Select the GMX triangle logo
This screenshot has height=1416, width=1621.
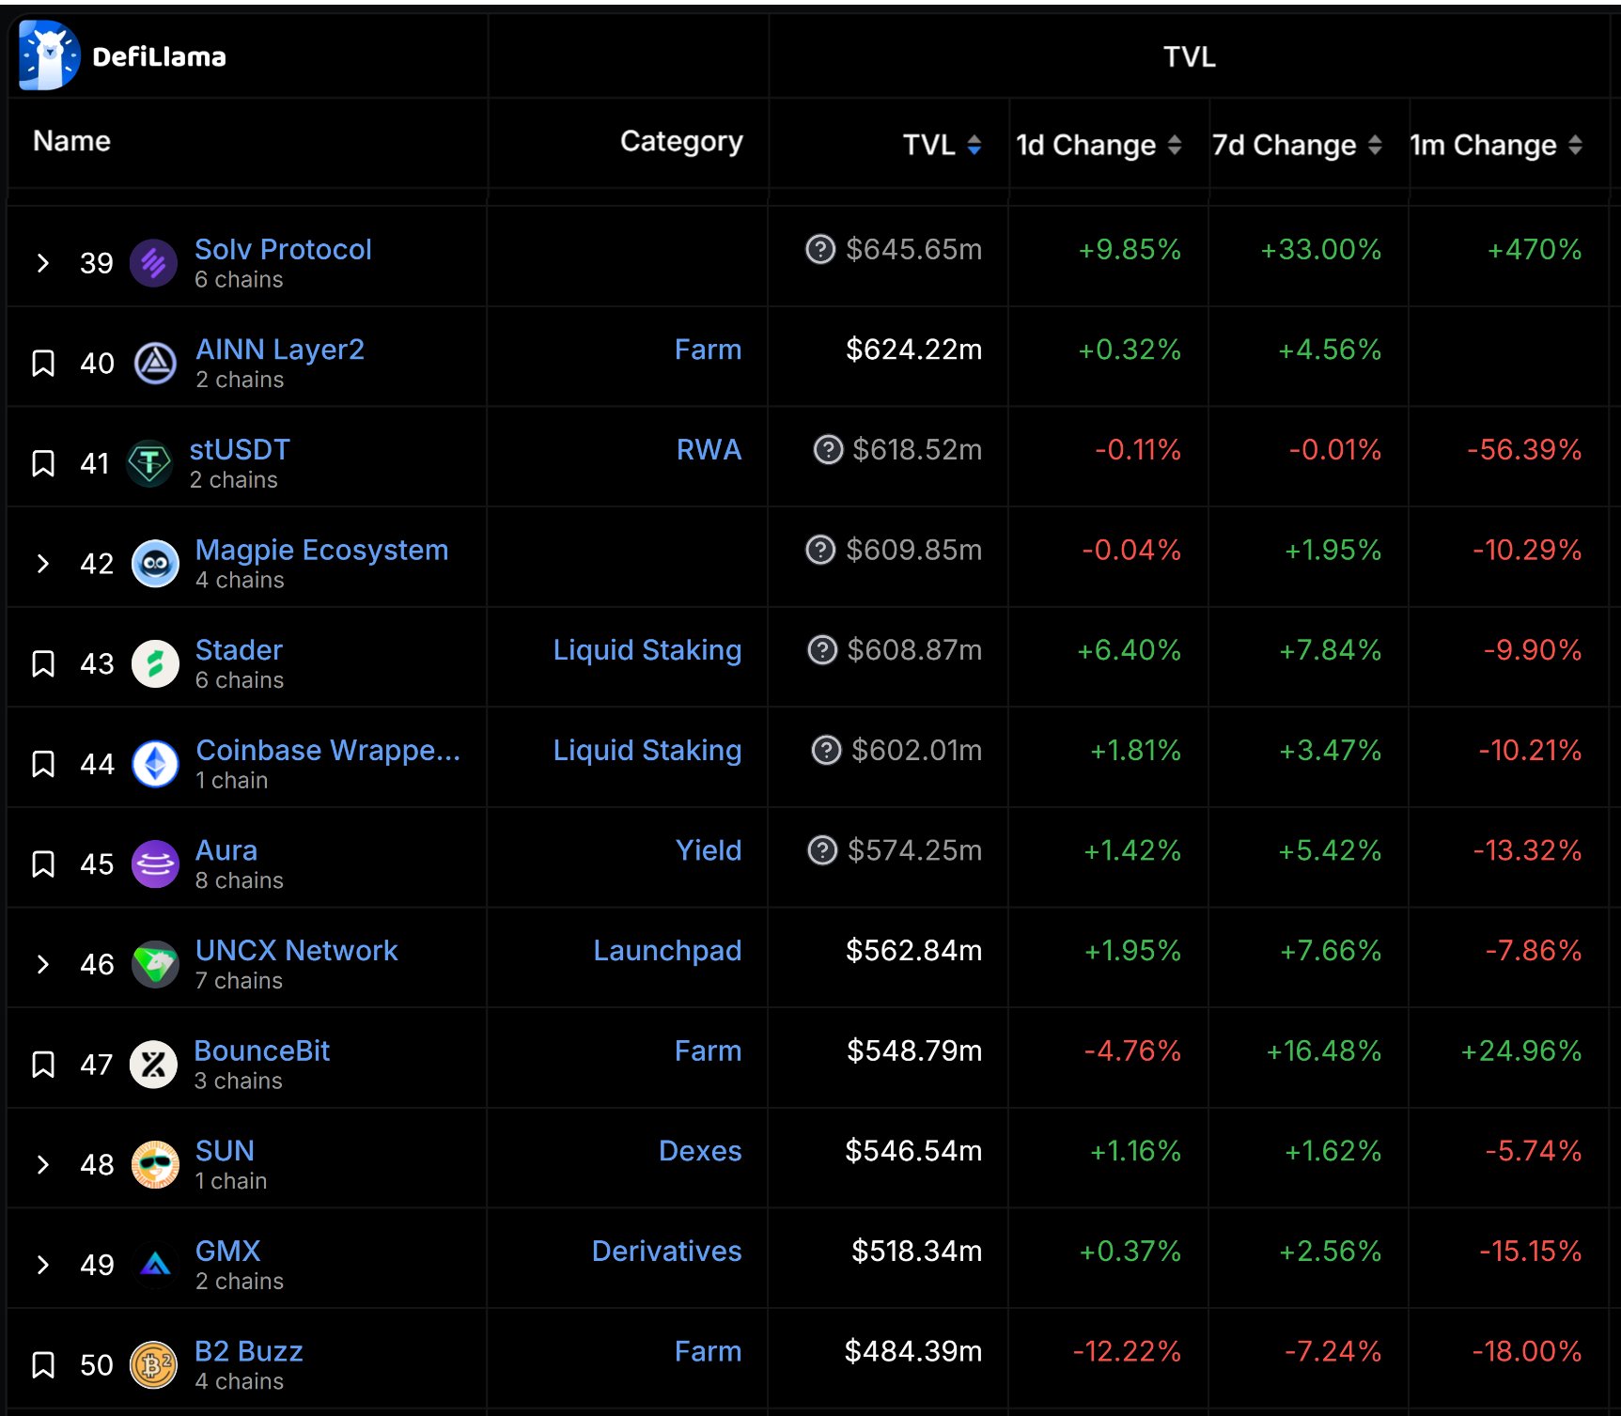(155, 1264)
